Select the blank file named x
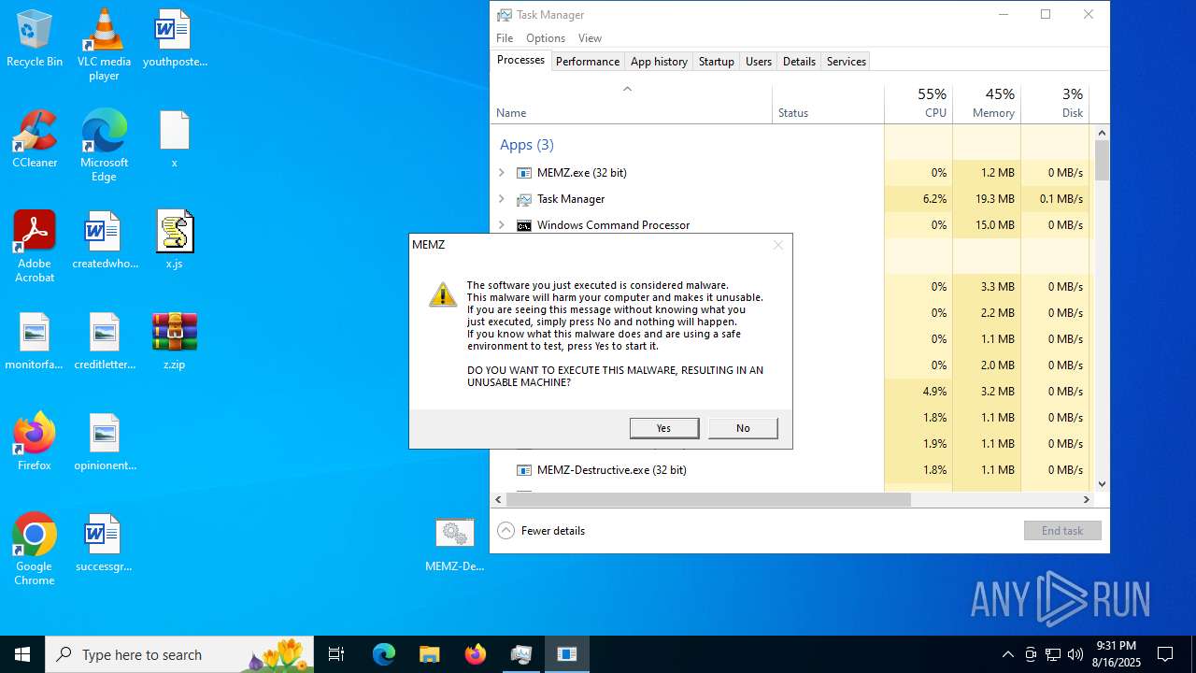The height and width of the screenshot is (673, 1196). [x=175, y=140]
